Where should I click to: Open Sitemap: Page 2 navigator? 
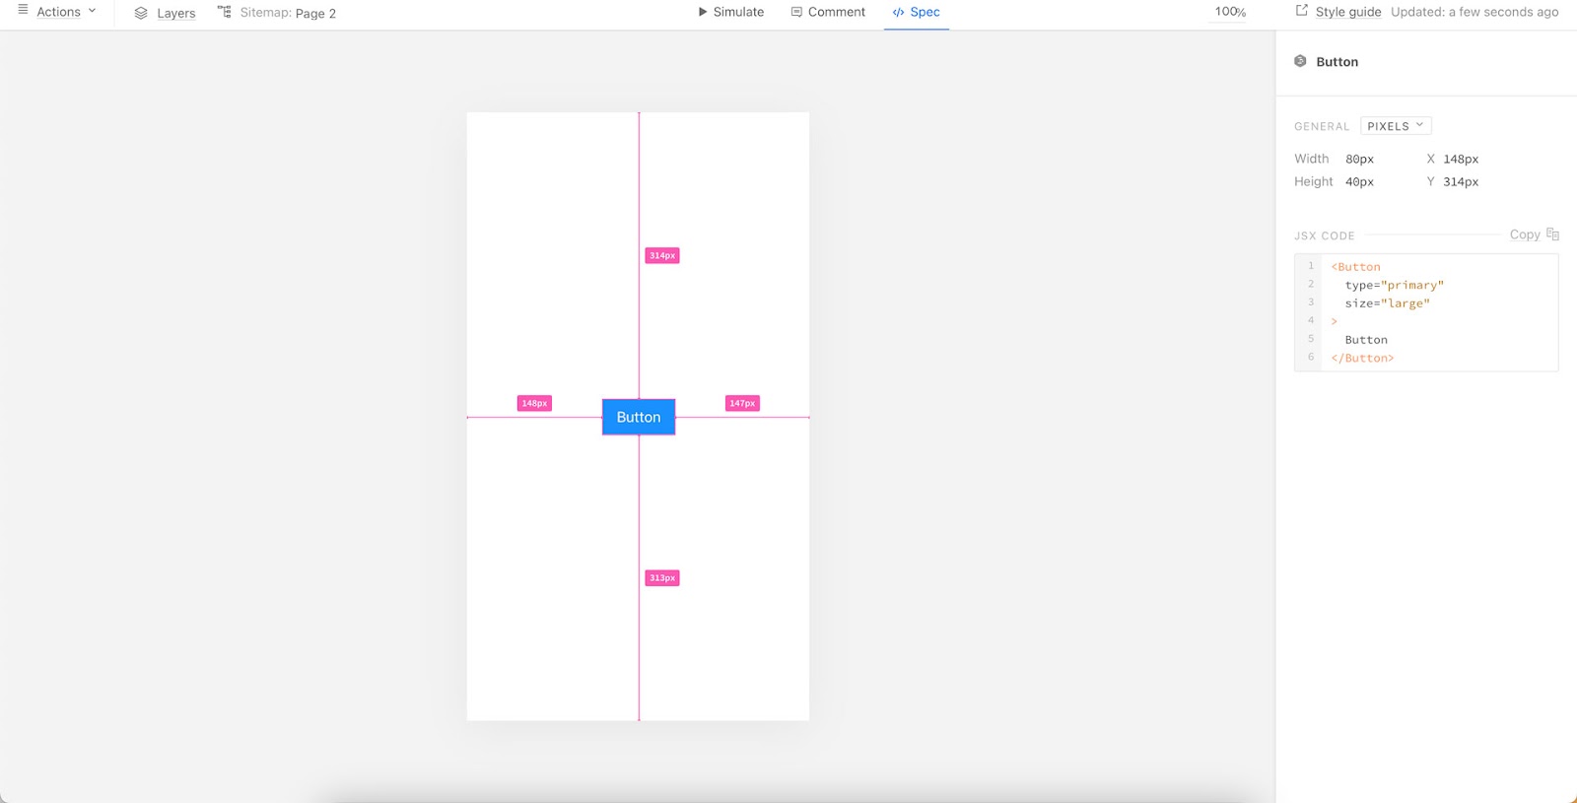(288, 13)
